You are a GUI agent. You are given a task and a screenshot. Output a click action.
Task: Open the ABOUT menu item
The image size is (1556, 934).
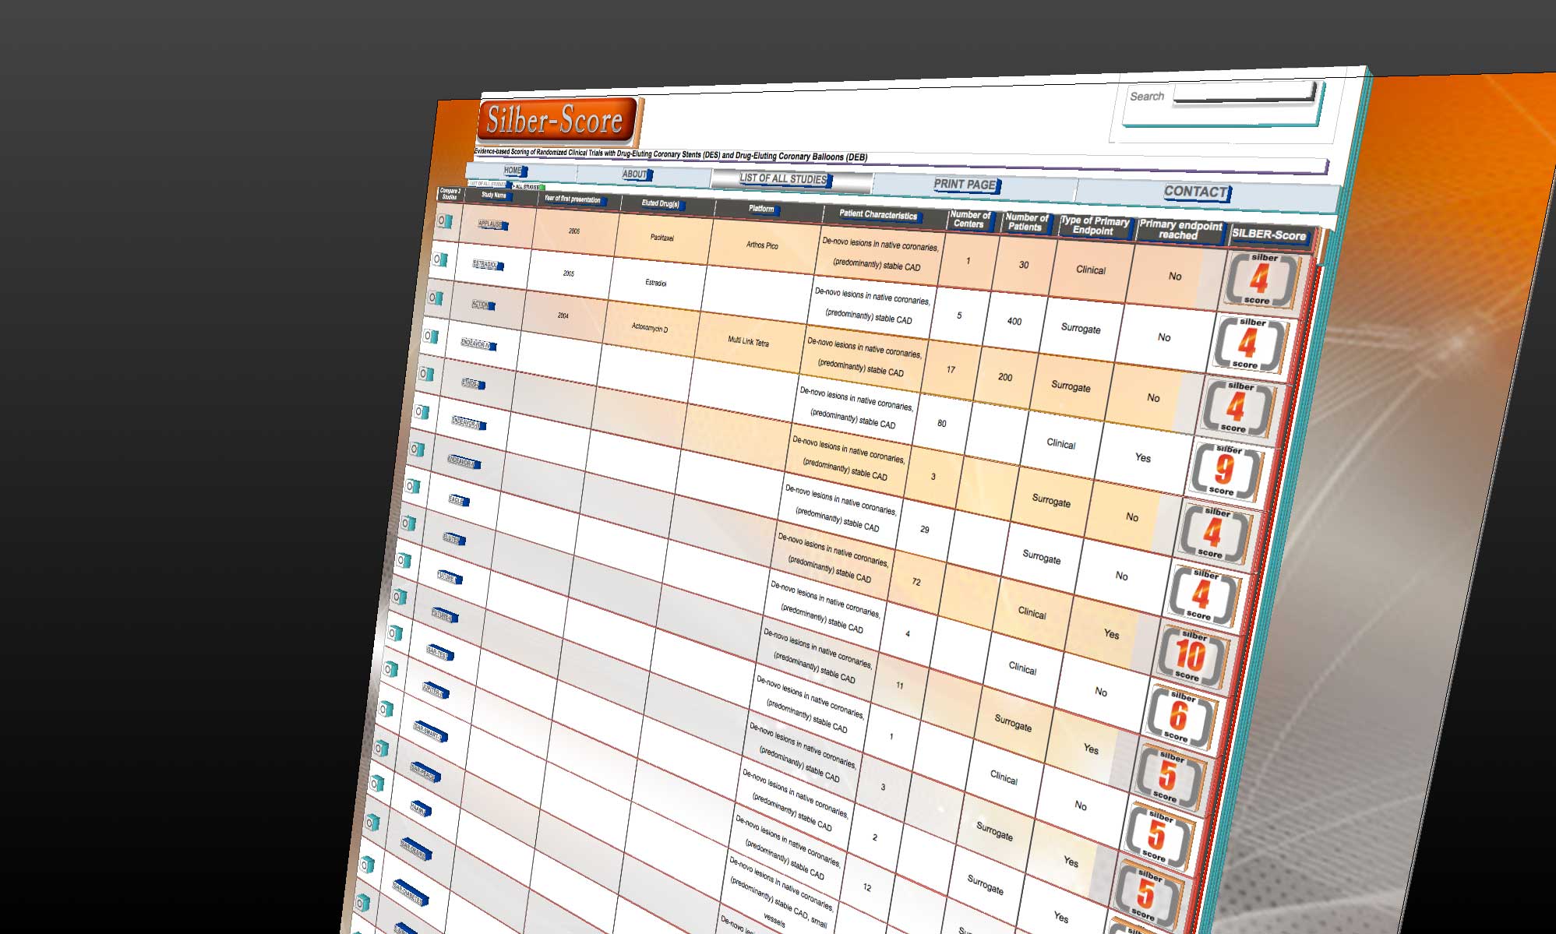(635, 174)
